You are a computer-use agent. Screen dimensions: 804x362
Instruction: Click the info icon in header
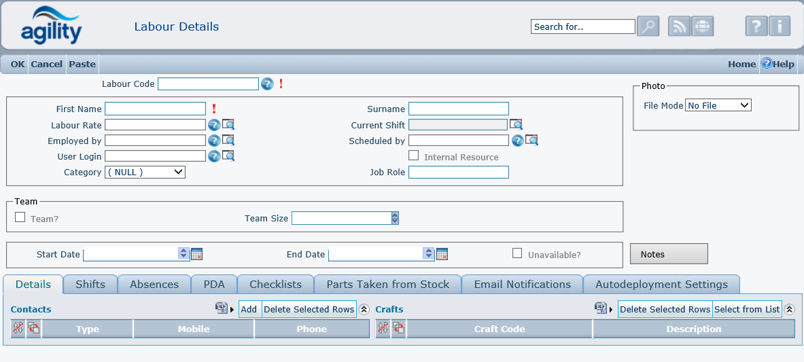tap(779, 26)
